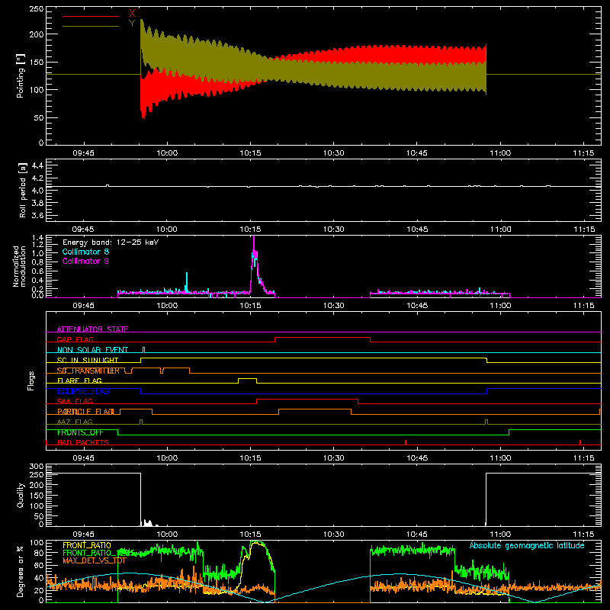Image resolution: width=610 pixels, height=610 pixels.
Task: Select the olive legend line for Y
Action: [91, 26]
